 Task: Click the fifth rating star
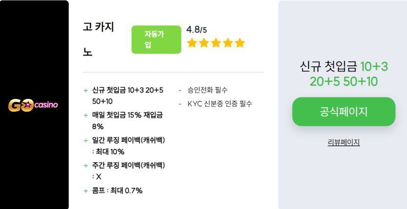coord(240,43)
